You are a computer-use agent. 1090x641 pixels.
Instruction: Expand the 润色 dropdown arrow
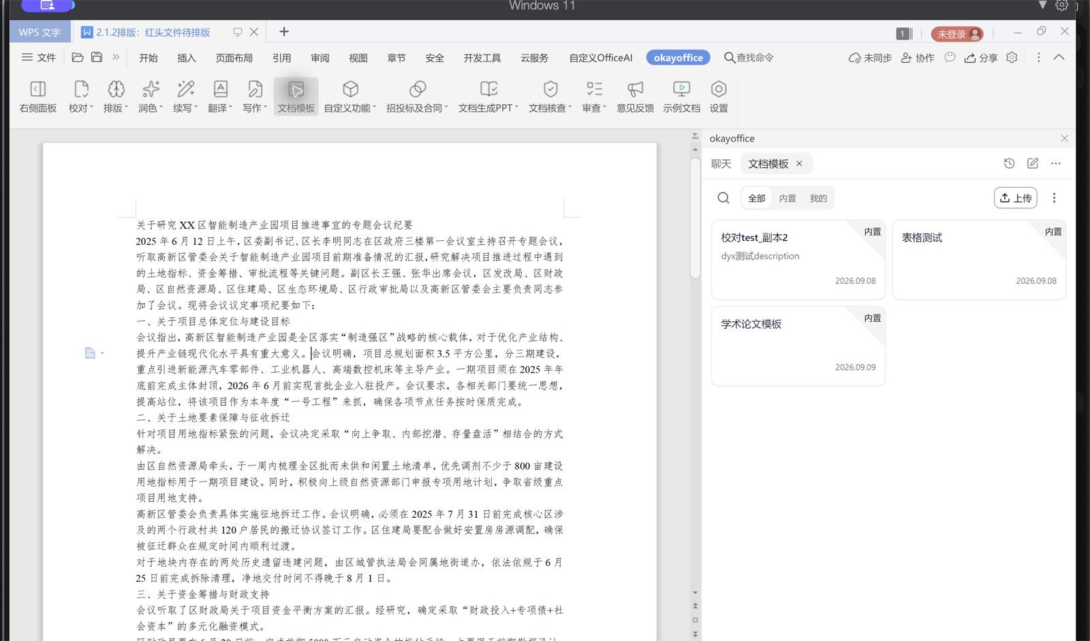click(161, 108)
